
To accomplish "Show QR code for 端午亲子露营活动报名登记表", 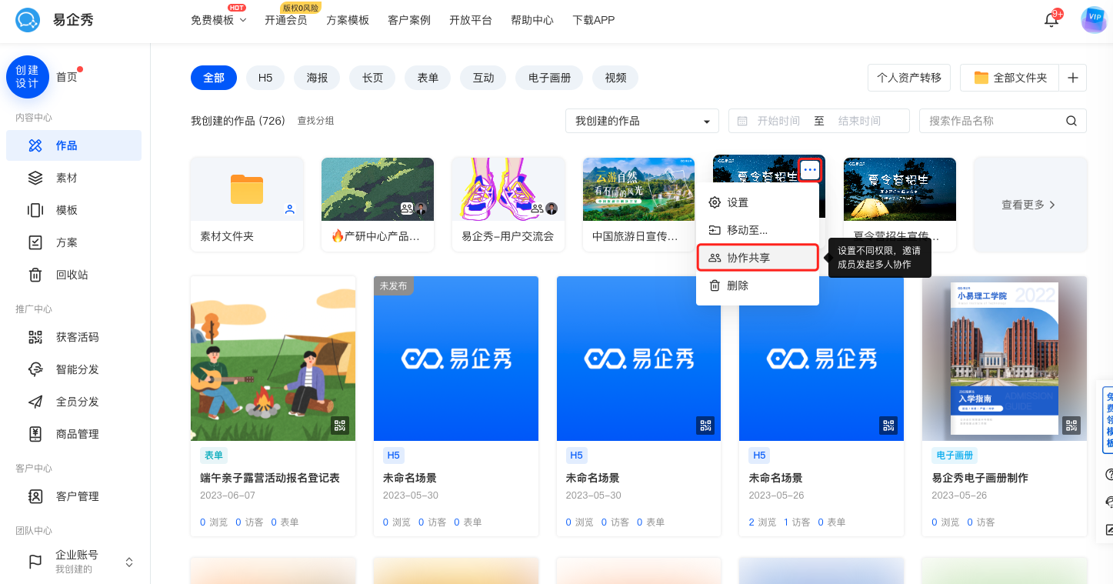I will [x=340, y=425].
